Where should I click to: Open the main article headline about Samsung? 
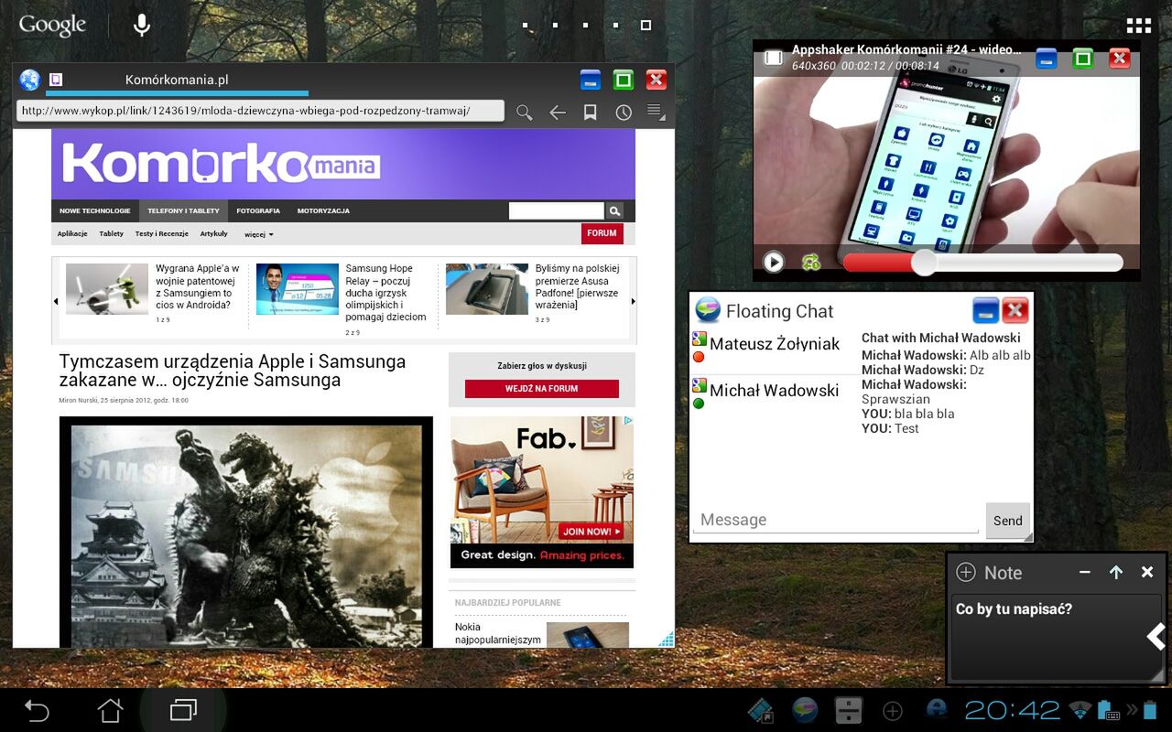click(x=233, y=371)
